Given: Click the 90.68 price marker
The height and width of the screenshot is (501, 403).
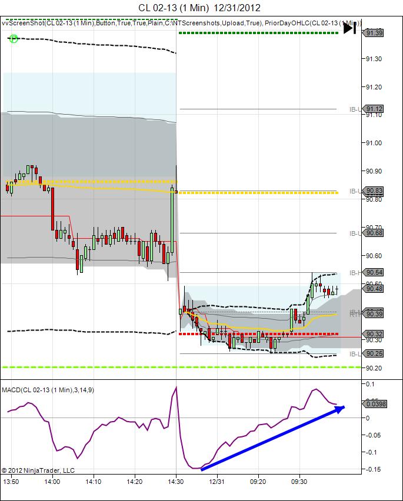Looking at the screenshot, I should pyautogui.click(x=373, y=233).
